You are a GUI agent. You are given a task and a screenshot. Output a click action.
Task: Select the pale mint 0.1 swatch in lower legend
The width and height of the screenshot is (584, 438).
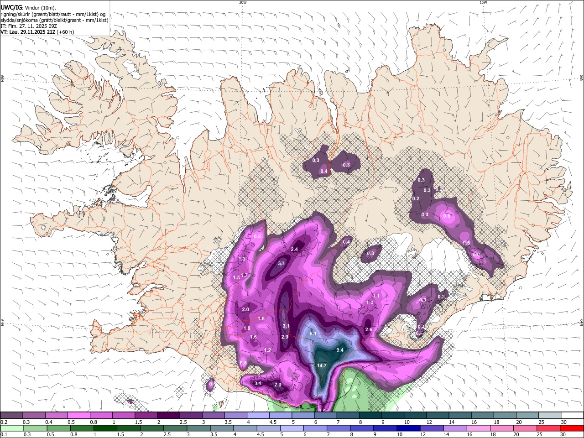pyautogui.click(x=12, y=428)
